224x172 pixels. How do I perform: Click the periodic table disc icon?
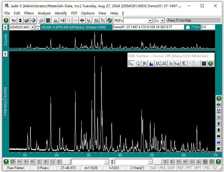(110, 20)
